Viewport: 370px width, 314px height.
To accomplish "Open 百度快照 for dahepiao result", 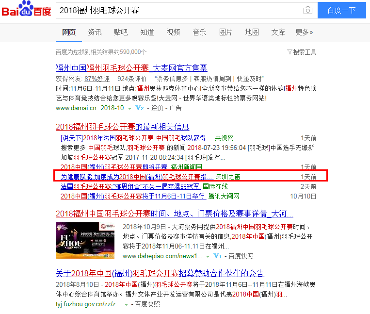I will tap(241, 256).
